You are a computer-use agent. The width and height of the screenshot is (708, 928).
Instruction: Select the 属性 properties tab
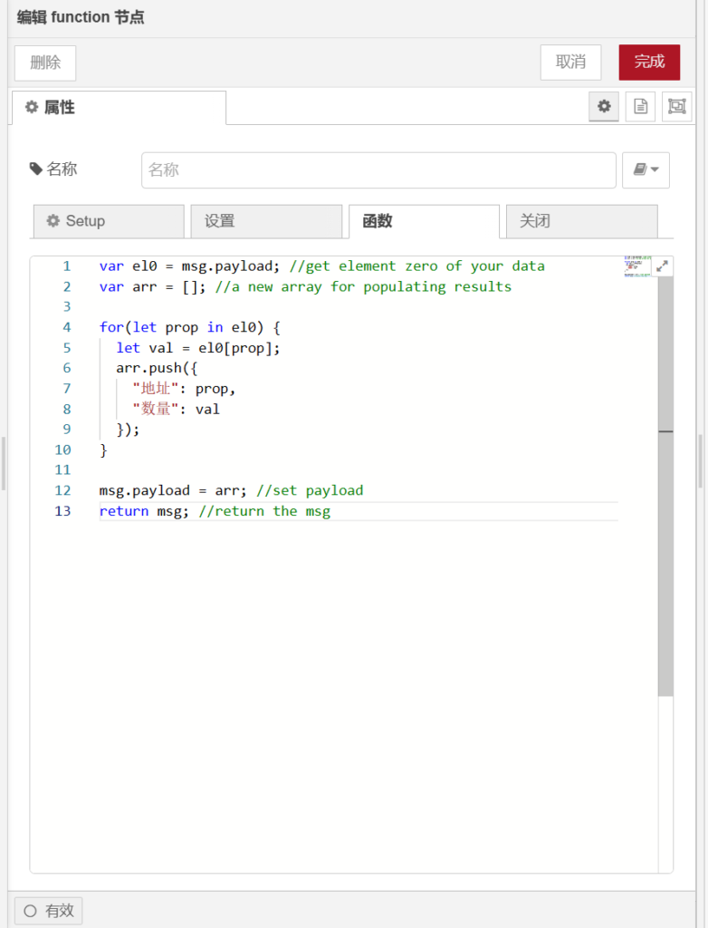(119, 108)
